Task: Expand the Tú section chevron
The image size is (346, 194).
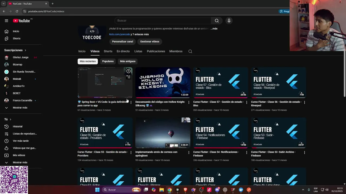Action: [x=11, y=119]
